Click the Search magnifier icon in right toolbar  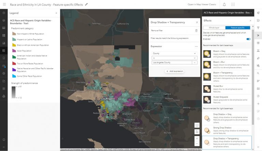pyautogui.click(x=258, y=73)
